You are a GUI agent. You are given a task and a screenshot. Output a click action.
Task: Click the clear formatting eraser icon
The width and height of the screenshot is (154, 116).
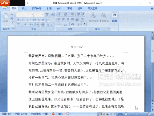pos(49,19)
